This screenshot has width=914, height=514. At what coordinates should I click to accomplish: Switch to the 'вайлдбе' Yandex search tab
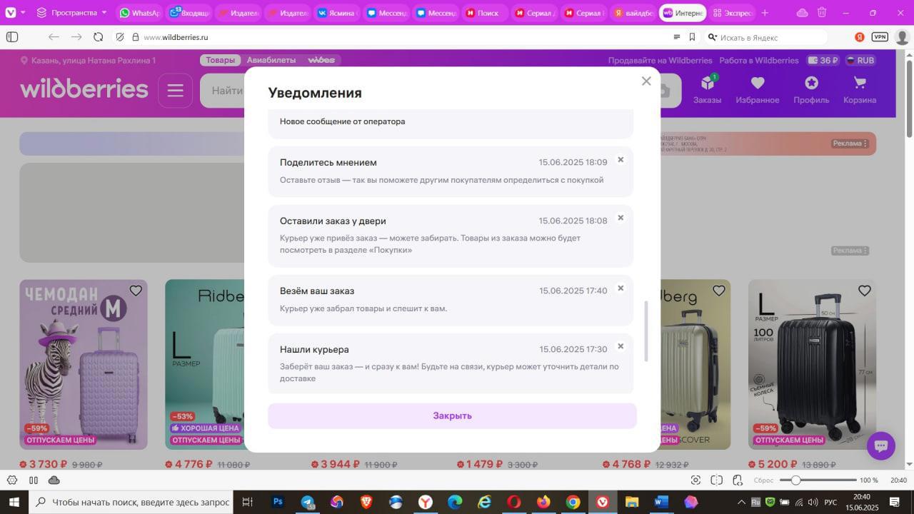[x=633, y=13]
